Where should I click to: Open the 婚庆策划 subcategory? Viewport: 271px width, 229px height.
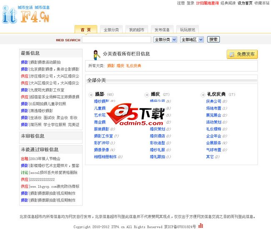tap(158, 129)
